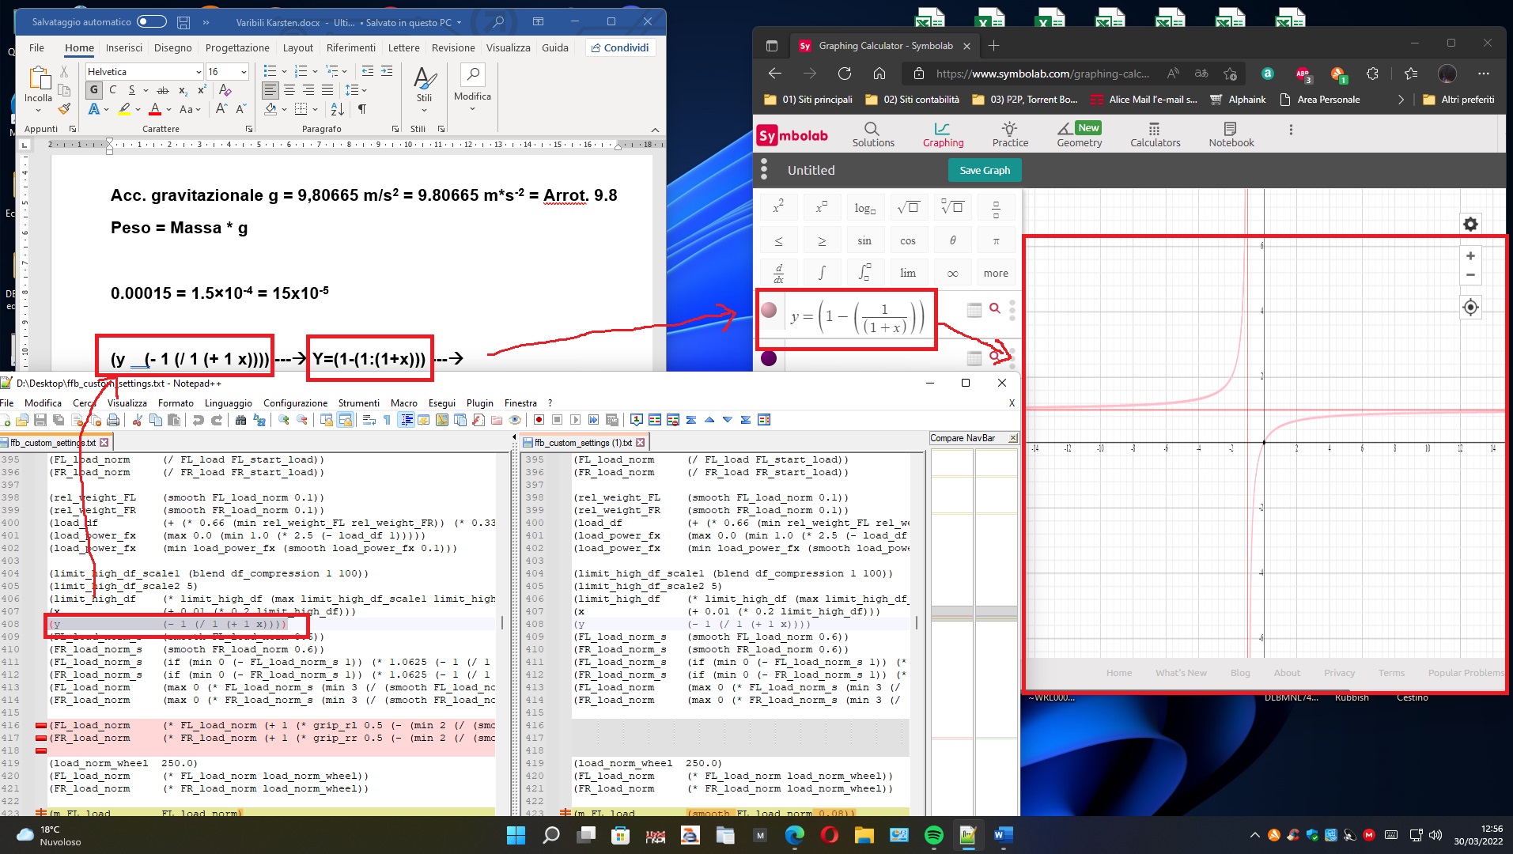Click the Windows Start button
This screenshot has height=854, width=1513.
[x=516, y=834]
